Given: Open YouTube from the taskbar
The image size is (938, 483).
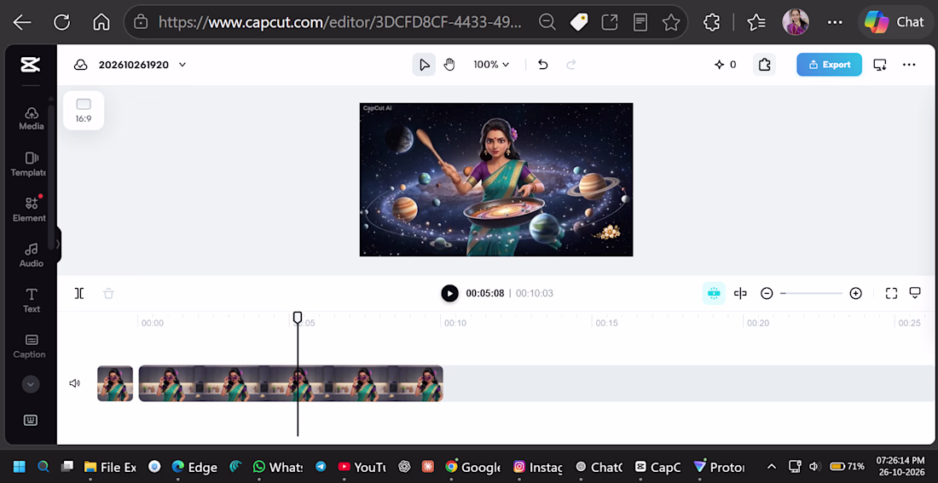Looking at the screenshot, I should point(362,467).
